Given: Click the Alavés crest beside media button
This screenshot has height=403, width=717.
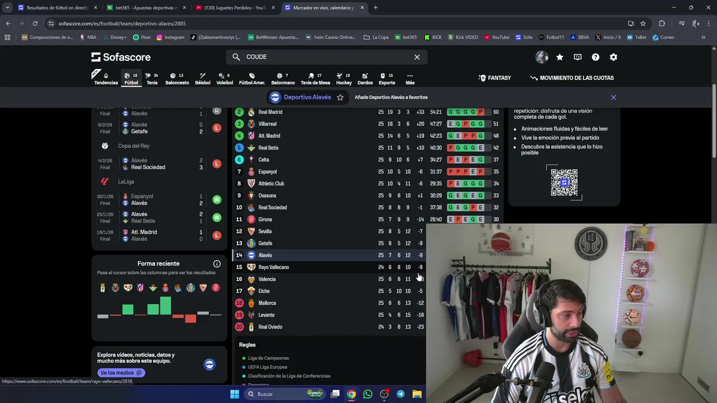Looking at the screenshot, I should [x=209, y=365].
